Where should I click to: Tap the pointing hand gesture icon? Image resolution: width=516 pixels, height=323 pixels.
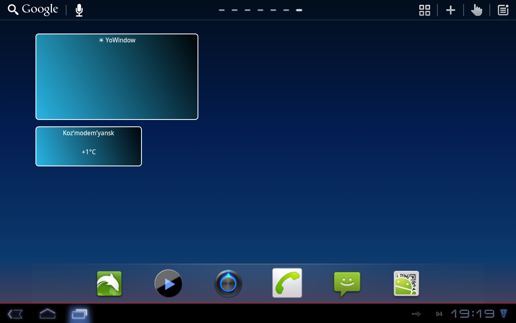tap(476, 10)
